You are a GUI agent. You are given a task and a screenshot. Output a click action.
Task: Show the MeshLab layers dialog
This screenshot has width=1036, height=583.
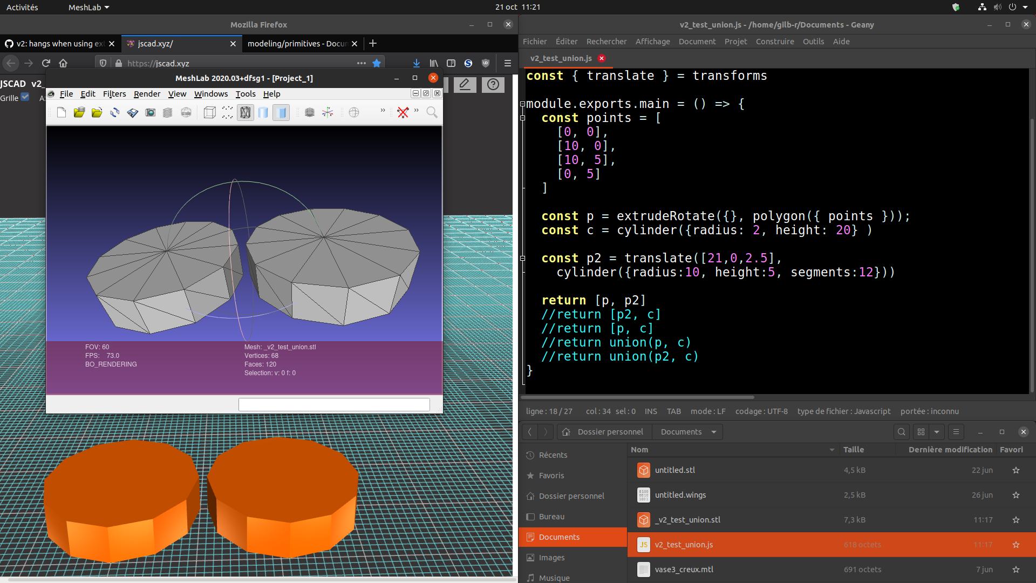click(168, 112)
